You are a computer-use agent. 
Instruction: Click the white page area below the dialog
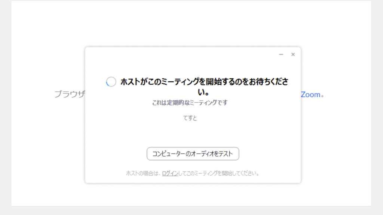191,195
